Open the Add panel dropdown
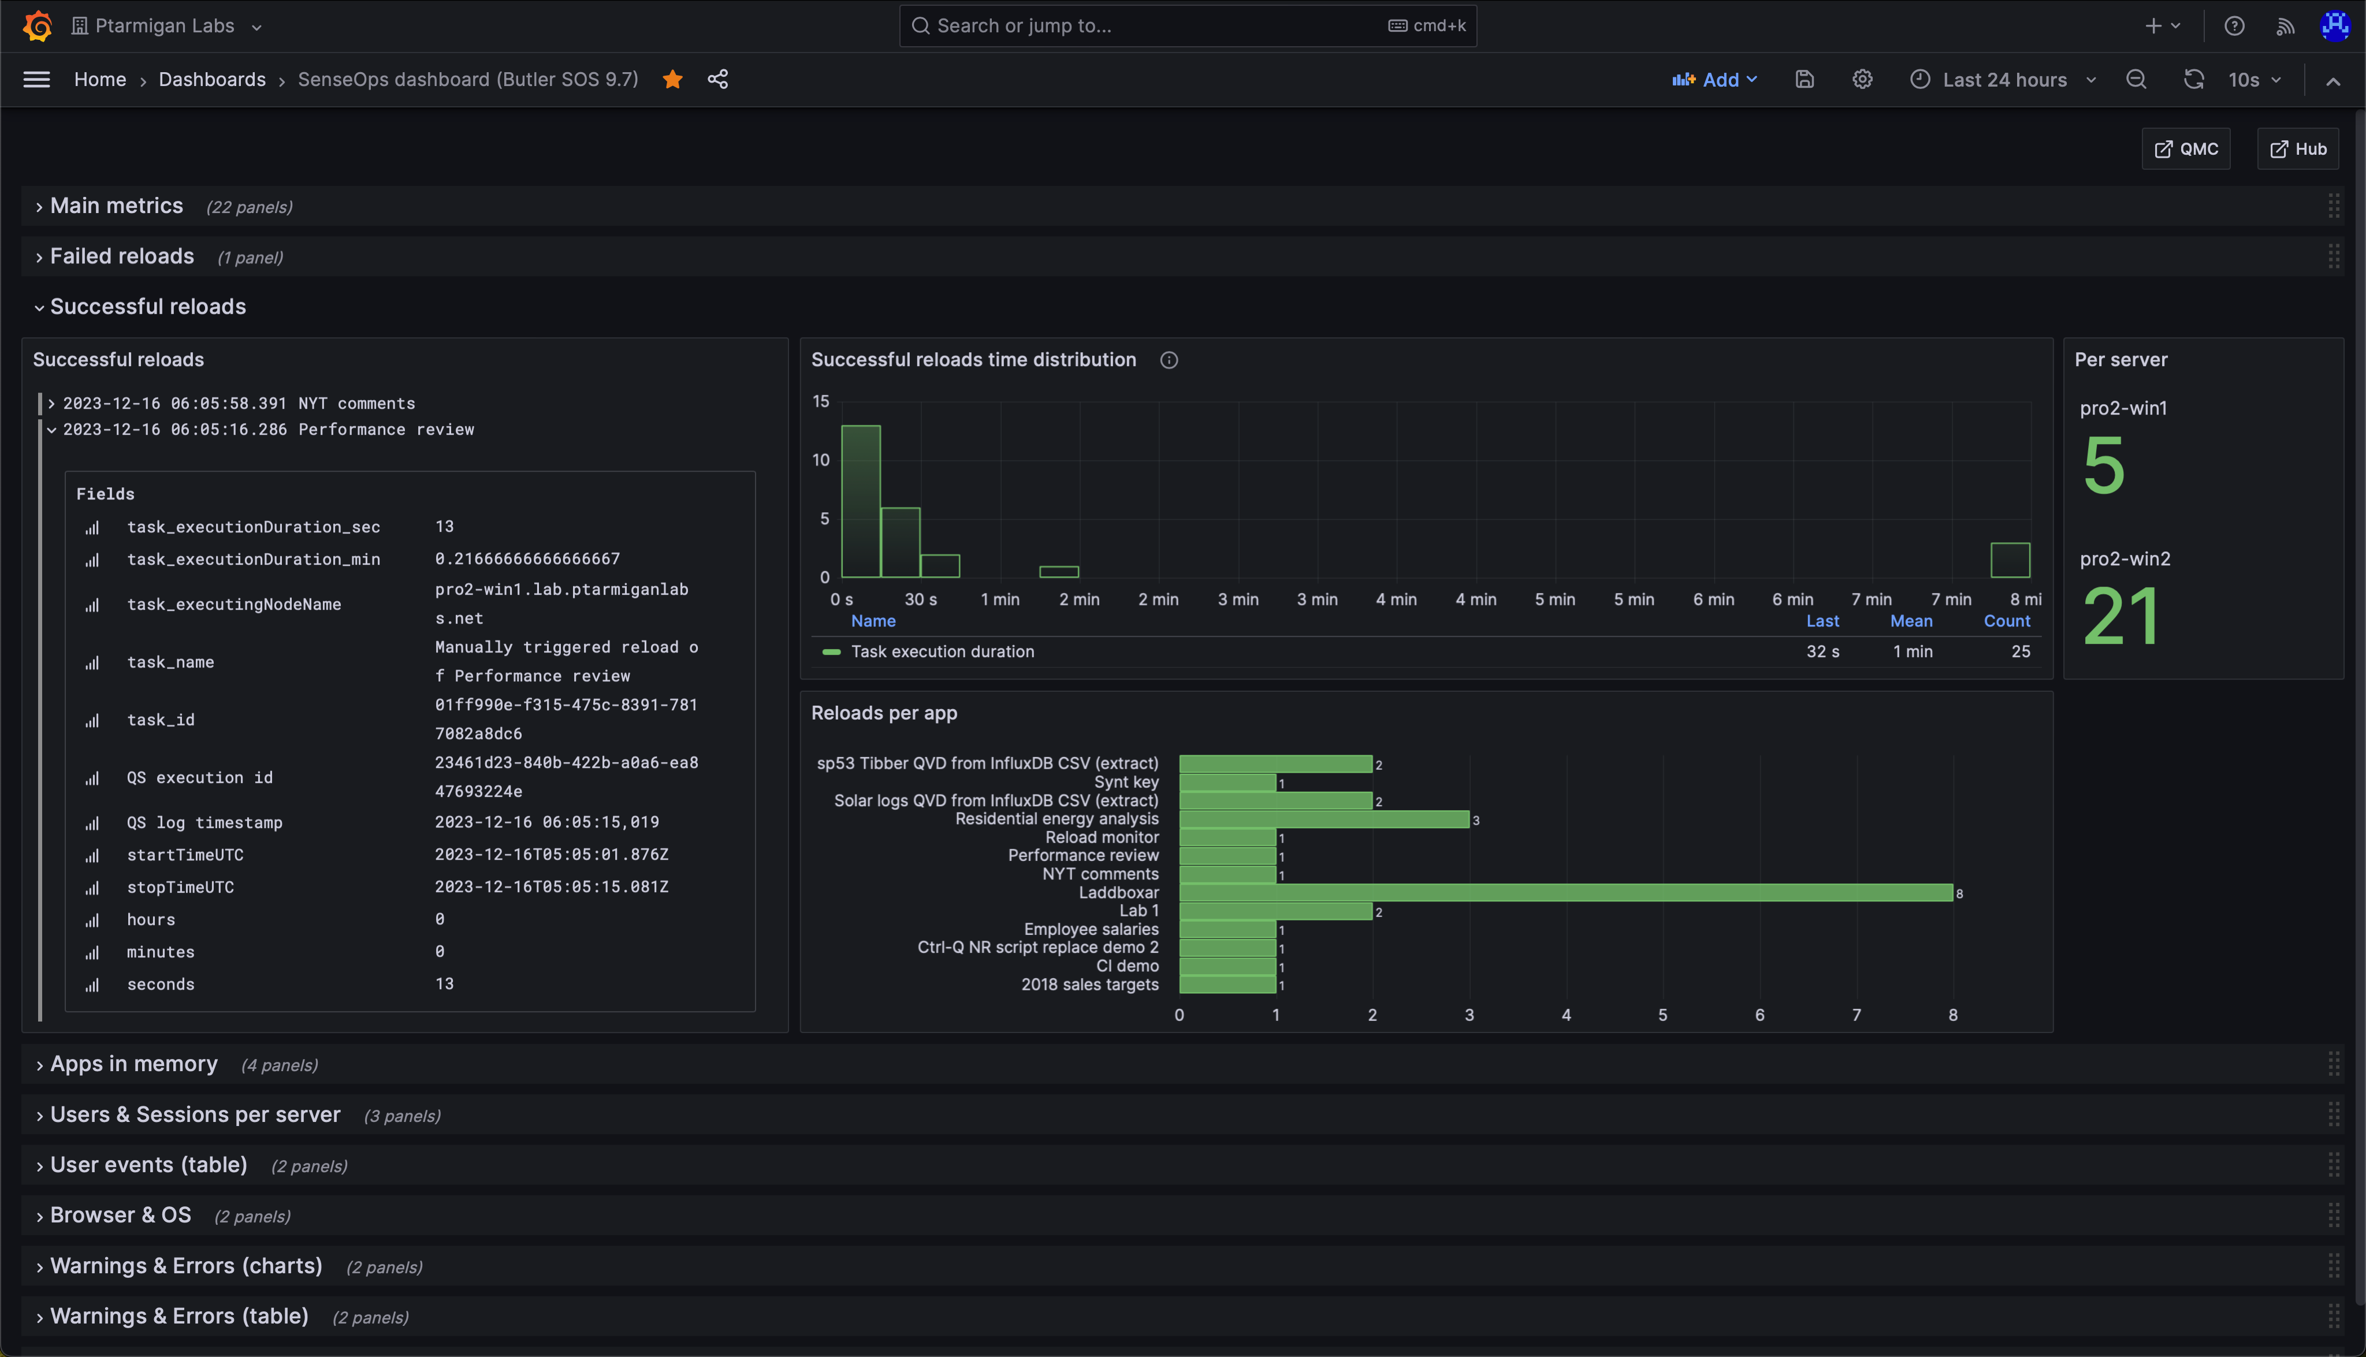2366x1357 pixels. coord(1716,79)
